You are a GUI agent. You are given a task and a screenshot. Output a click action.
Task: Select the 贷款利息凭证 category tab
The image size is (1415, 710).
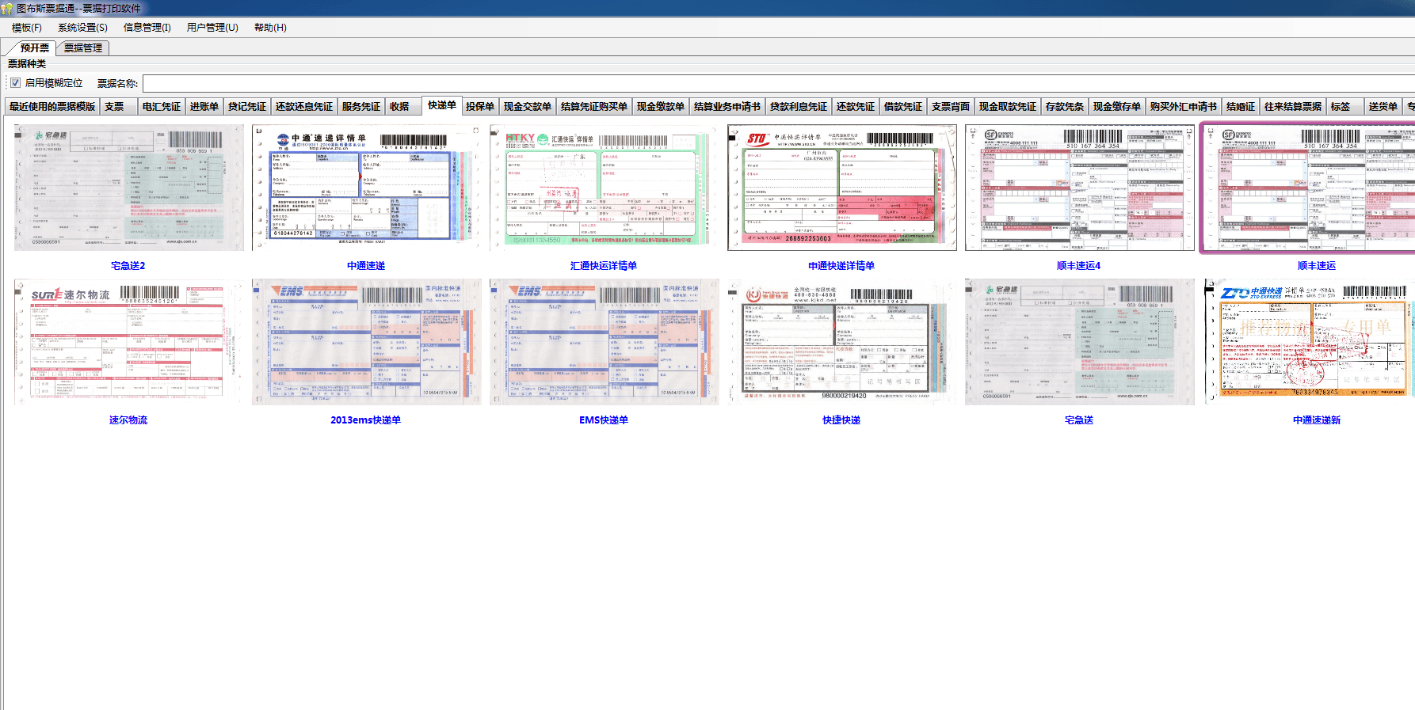(799, 107)
